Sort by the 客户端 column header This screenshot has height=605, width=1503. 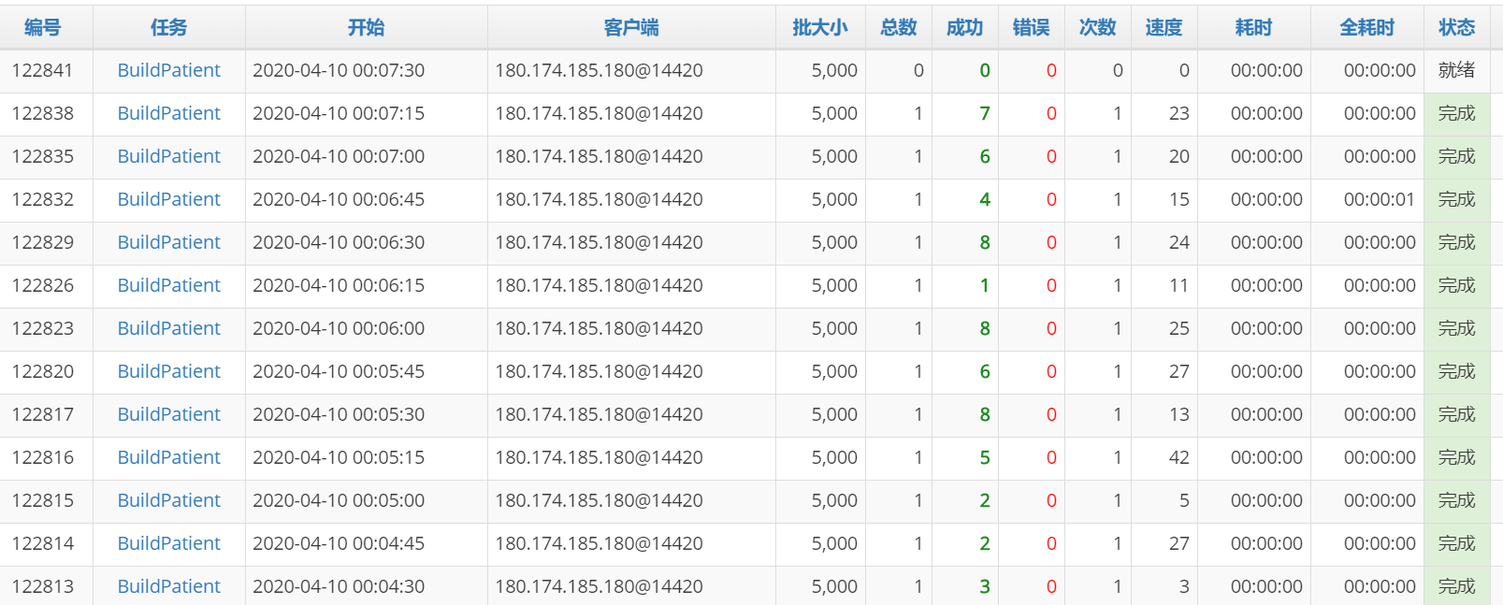coord(631,28)
